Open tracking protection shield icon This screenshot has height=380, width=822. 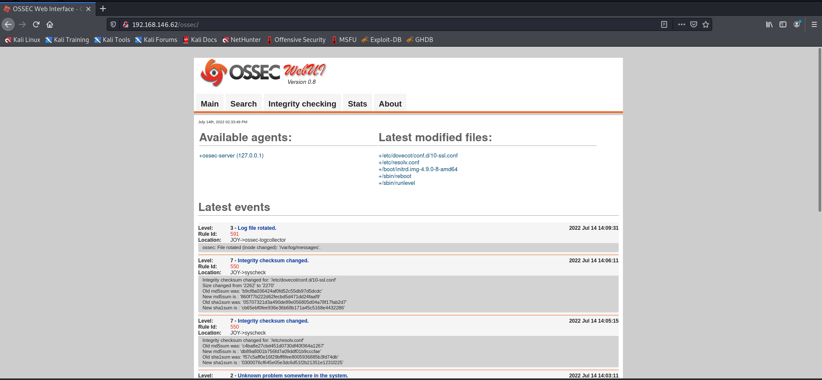pyautogui.click(x=113, y=24)
